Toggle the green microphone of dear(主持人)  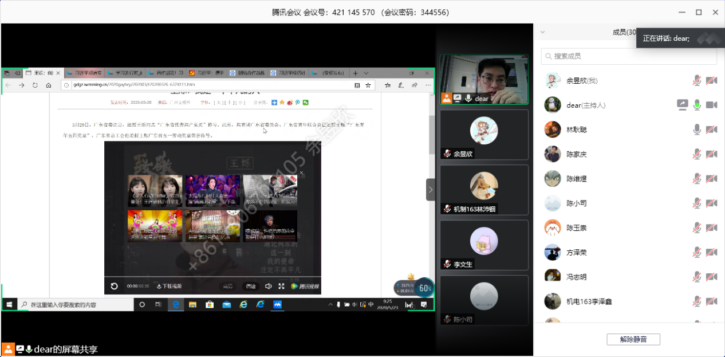pos(697,105)
